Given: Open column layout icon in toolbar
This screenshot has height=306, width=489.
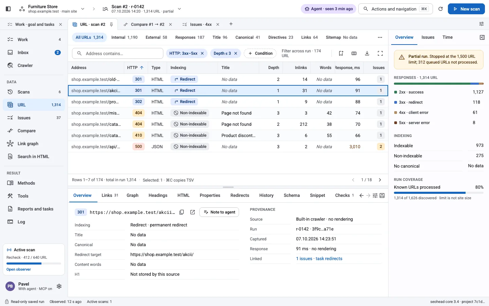Looking at the screenshot, I should click(354, 53).
